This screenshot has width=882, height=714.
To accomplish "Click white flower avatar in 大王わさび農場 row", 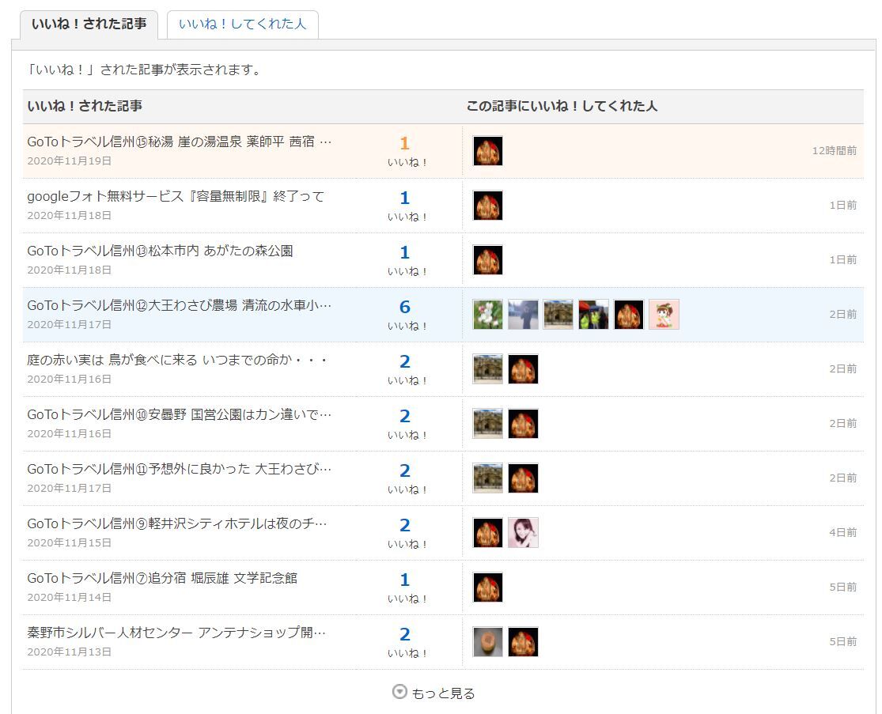I will coord(488,314).
